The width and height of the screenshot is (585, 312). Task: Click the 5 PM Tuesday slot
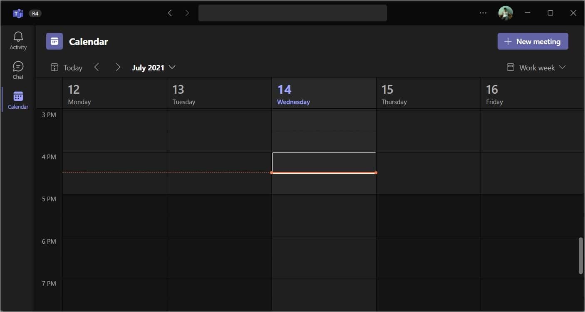point(219,216)
